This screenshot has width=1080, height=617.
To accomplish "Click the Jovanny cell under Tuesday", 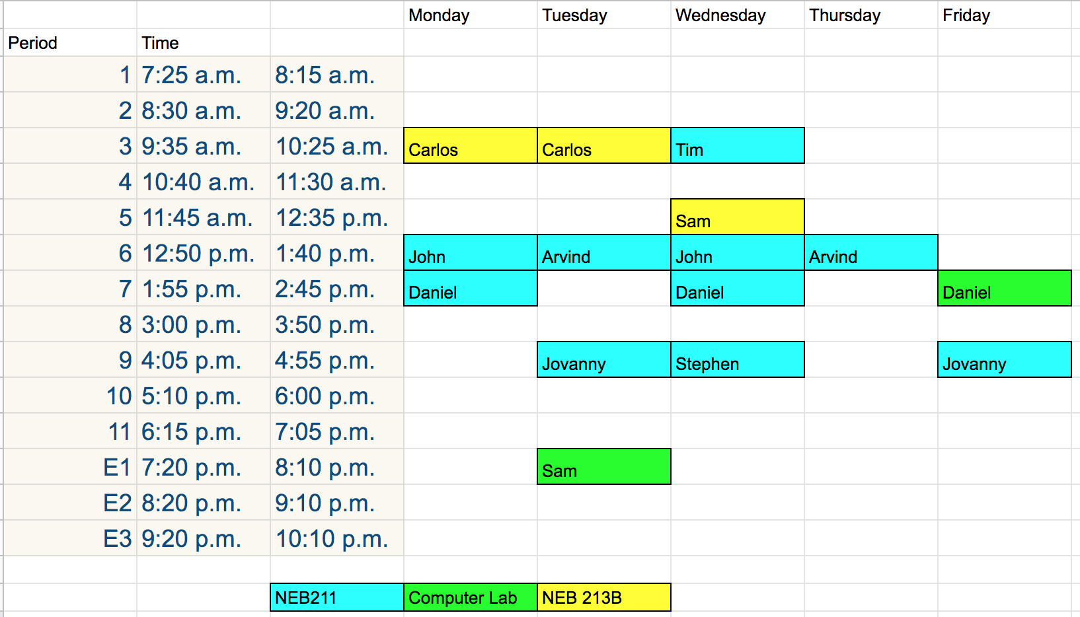I will point(603,359).
